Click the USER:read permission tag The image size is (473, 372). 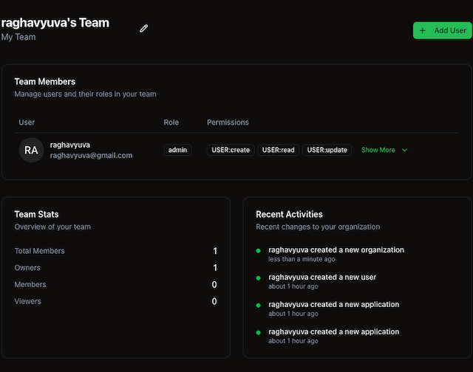click(x=278, y=150)
